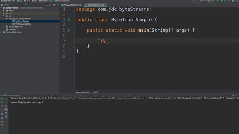
Task: Rerun ByteOutputSample in Run panel
Action: click(x=2, y=99)
